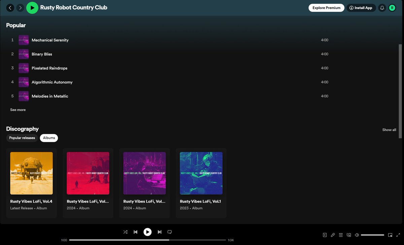The image size is (404, 245).
Task: Click the Rusty Vibes LoFi, Vol.1 title
Action: coord(200,202)
